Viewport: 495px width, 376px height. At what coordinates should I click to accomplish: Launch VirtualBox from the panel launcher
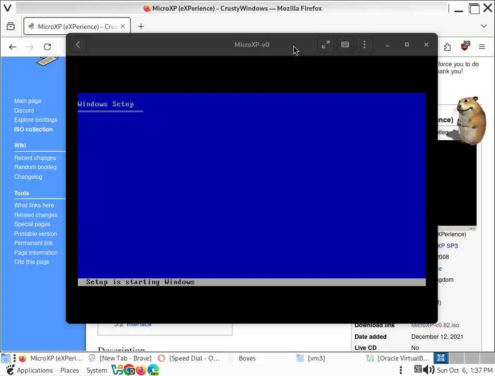pyautogui.click(x=117, y=370)
